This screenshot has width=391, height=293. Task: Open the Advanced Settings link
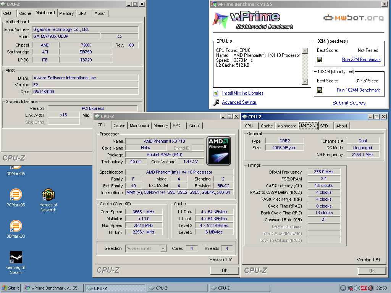[x=239, y=102]
